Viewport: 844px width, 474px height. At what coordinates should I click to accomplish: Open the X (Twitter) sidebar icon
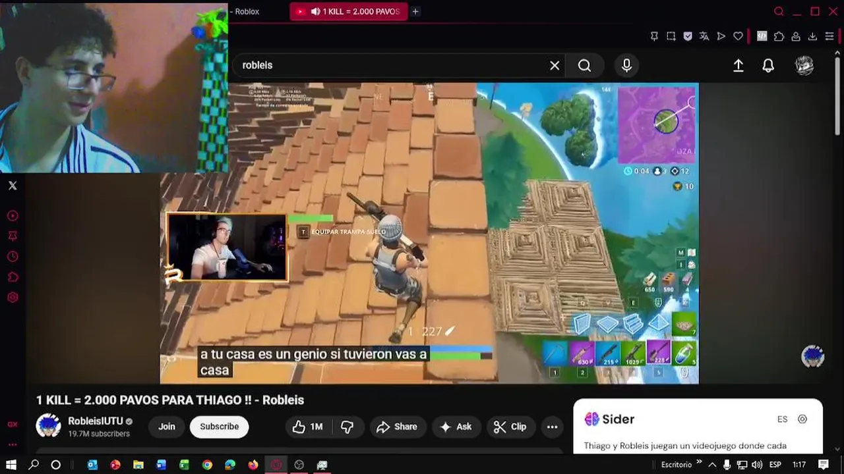click(13, 186)
